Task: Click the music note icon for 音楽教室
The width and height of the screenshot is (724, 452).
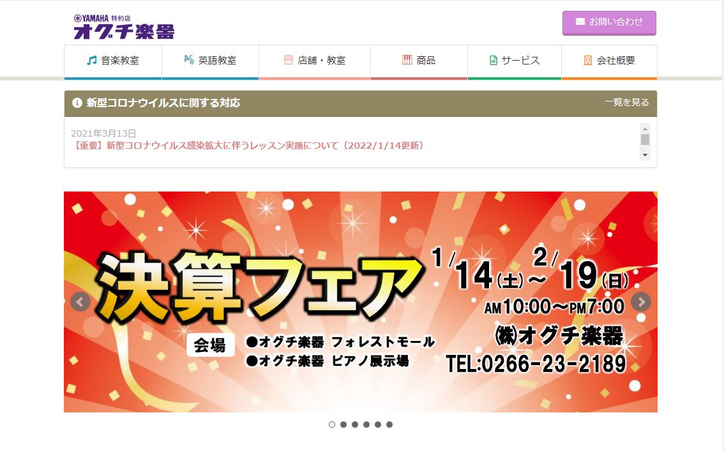Action: [92, 60]
